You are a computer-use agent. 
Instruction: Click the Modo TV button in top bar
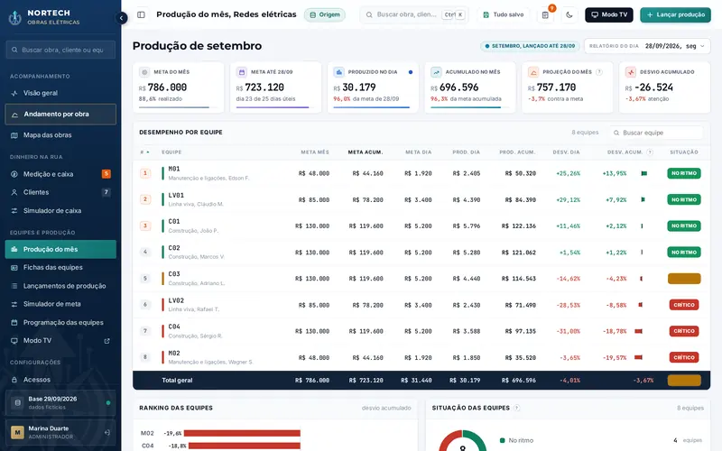point(608,14)
